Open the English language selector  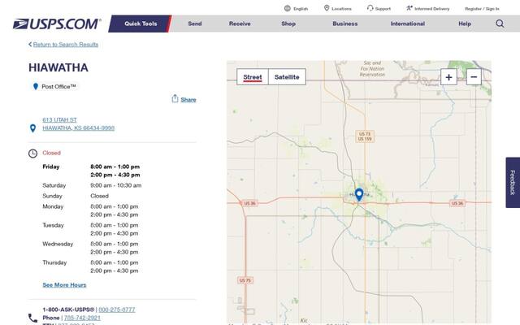pos(301,9)
